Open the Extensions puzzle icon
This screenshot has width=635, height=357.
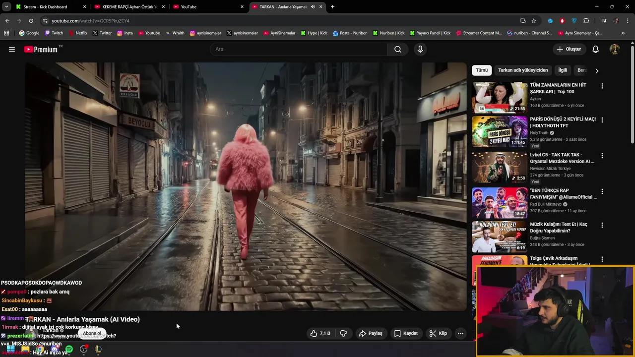point(586,21)
